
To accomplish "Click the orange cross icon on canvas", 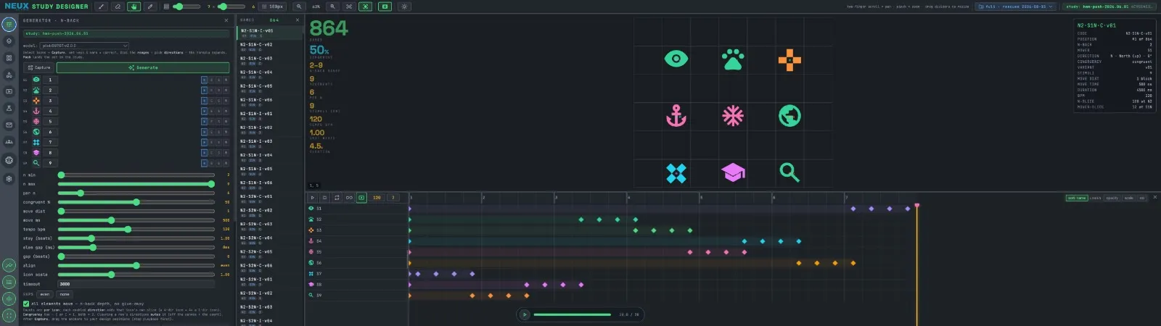I will (789, 59).
